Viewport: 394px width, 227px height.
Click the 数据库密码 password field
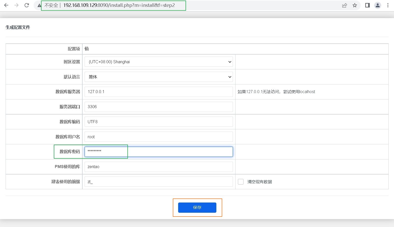159,152
